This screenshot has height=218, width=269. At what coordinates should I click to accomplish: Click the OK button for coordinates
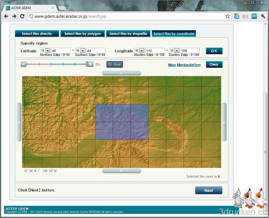point(214,51)
